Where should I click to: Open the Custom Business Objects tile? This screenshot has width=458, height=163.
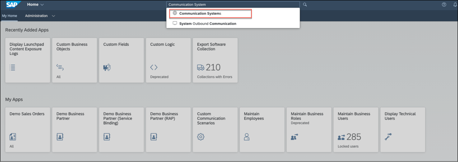[75, 60]
